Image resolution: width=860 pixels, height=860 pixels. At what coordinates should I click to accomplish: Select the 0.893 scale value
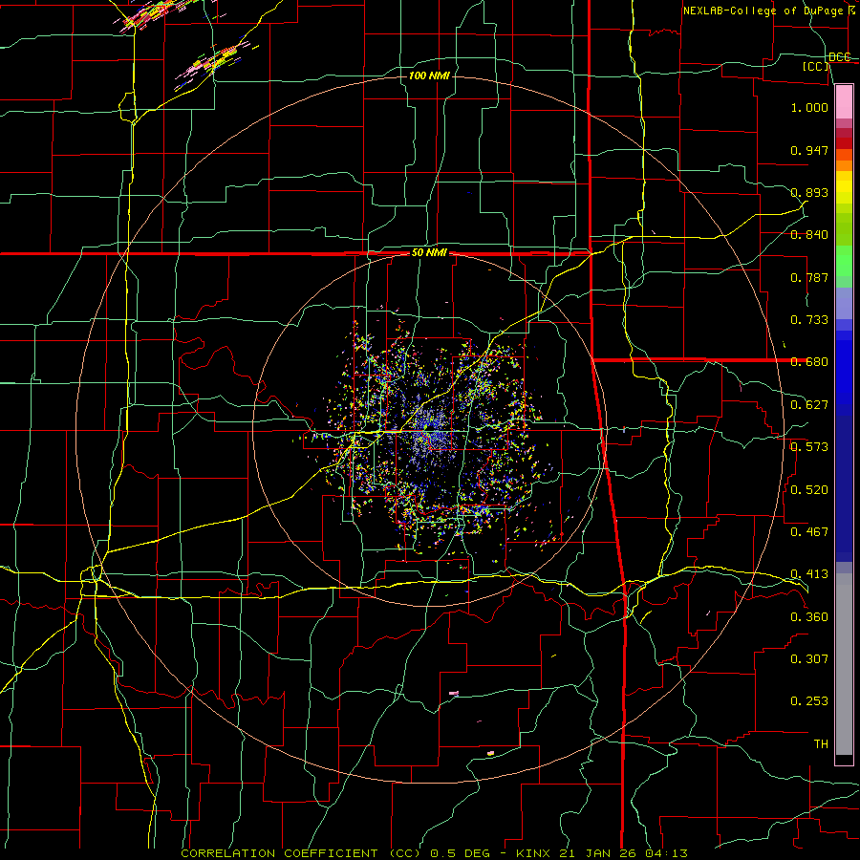809,192
